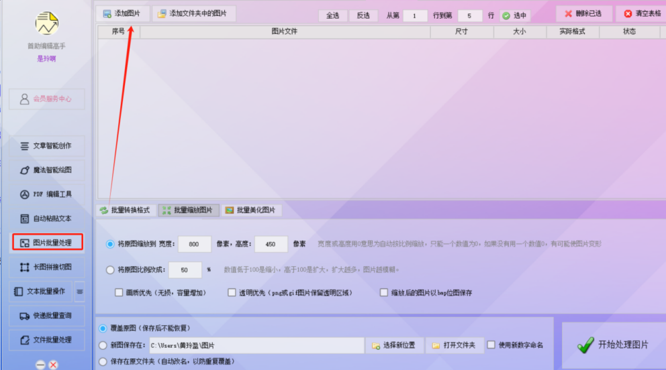
Task: Edit the 行到第 end row field
Action: (x=469, y=15)
